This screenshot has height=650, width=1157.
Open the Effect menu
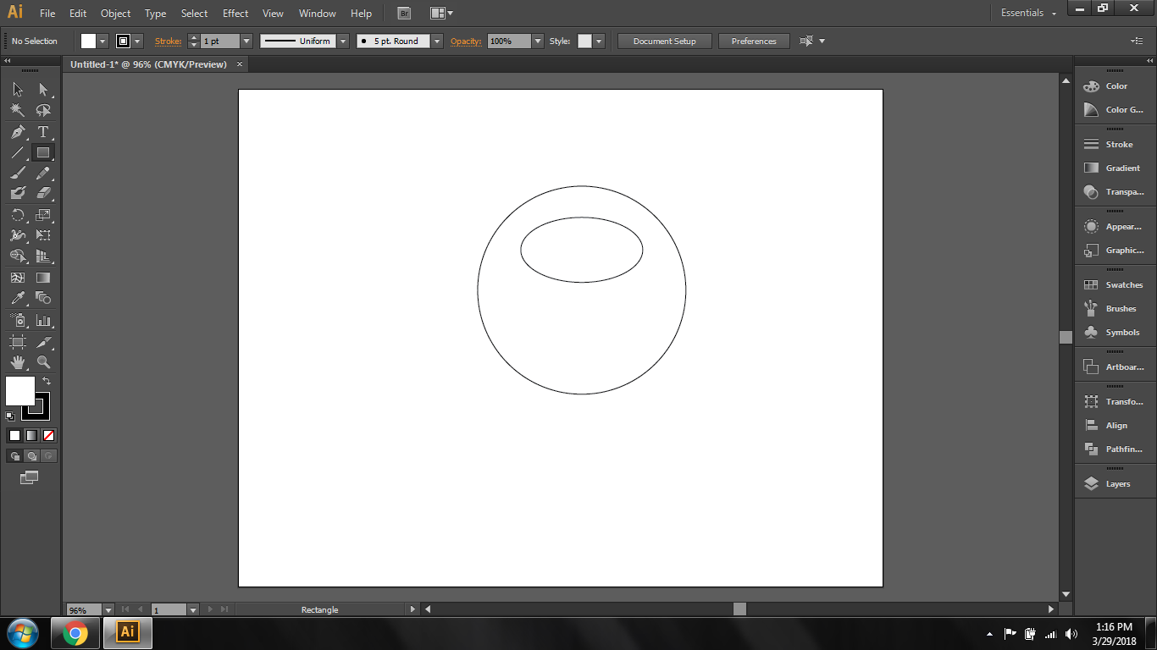[235, 14]
